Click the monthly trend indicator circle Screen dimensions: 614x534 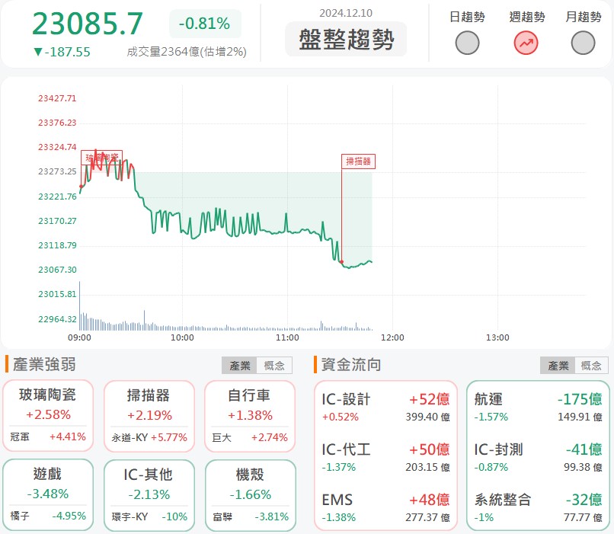click(x=583, y=43)
